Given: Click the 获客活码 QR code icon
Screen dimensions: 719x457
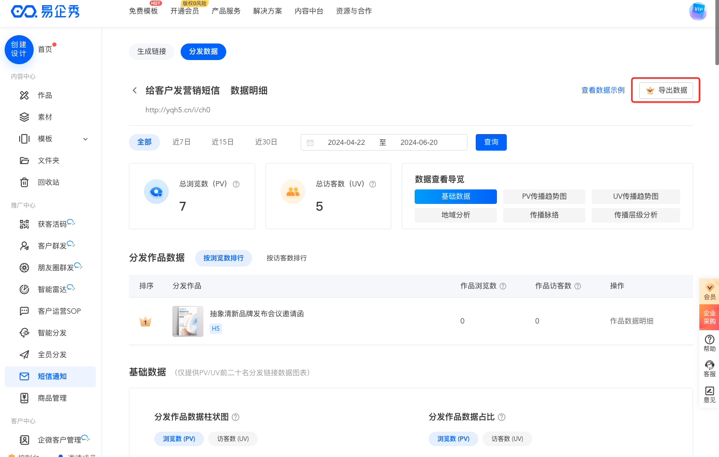Looking at the screenshot, I should tap(24, 224).
